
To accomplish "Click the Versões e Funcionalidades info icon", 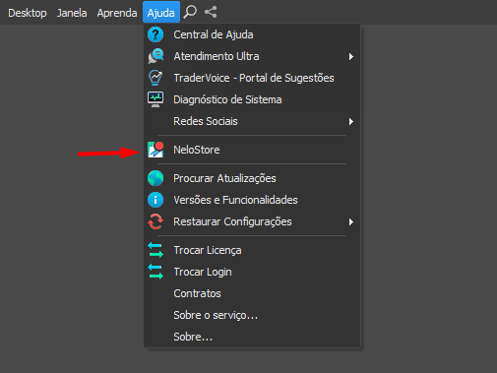I will (155, 200).
